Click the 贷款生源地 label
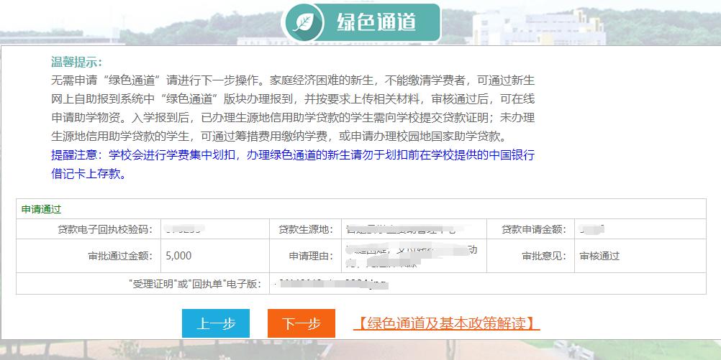Screen dimensions: 721x360 coord(306,229)
